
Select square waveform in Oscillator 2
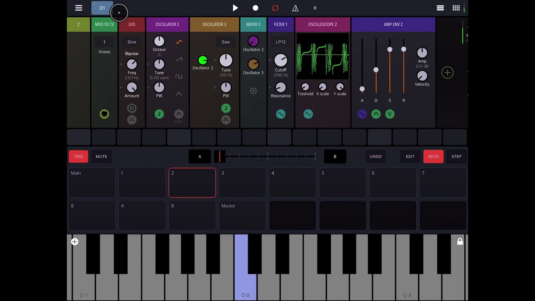[179, 77]
